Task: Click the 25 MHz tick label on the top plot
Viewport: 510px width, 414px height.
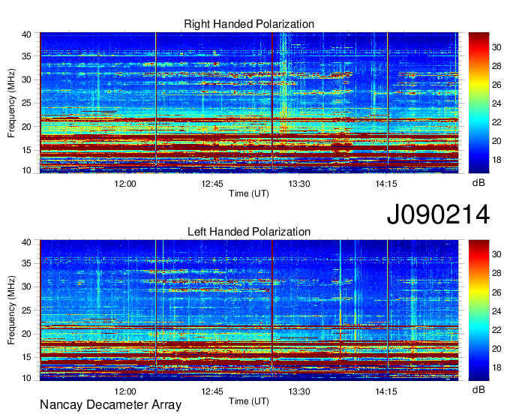Action: point(26,103)
